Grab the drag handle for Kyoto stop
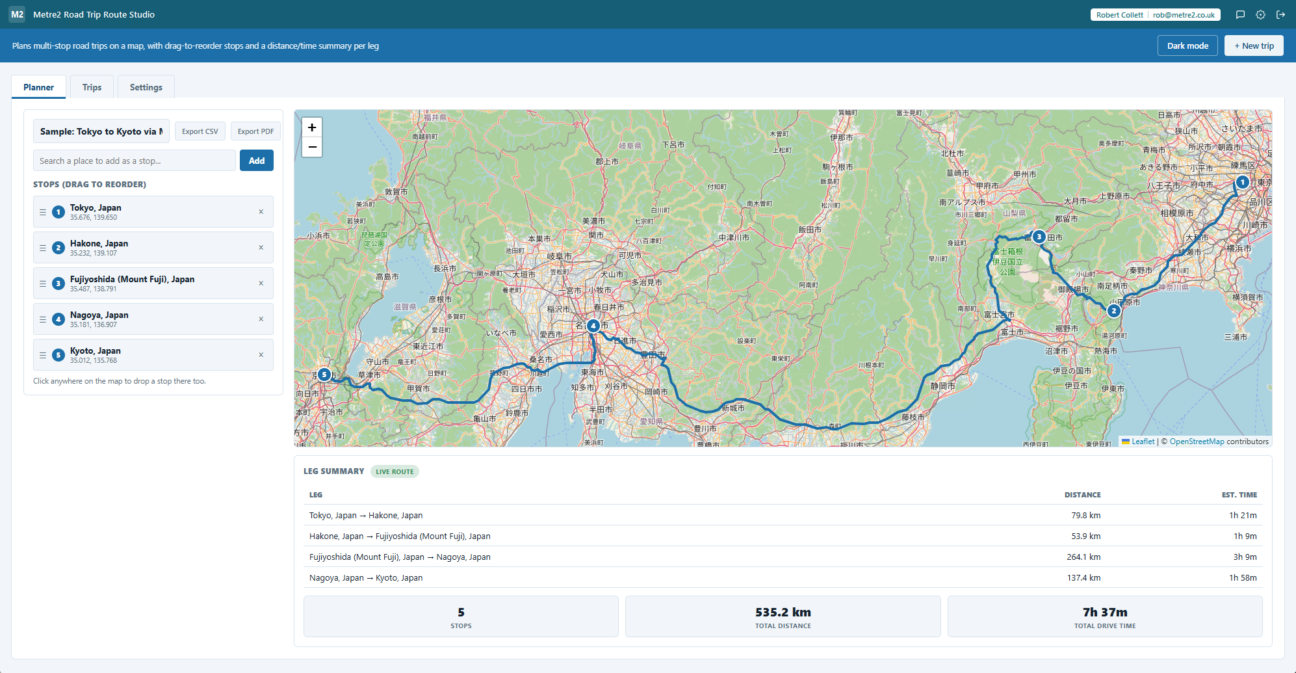This screenshot has height=673, width=1296. tap(43, 355)
